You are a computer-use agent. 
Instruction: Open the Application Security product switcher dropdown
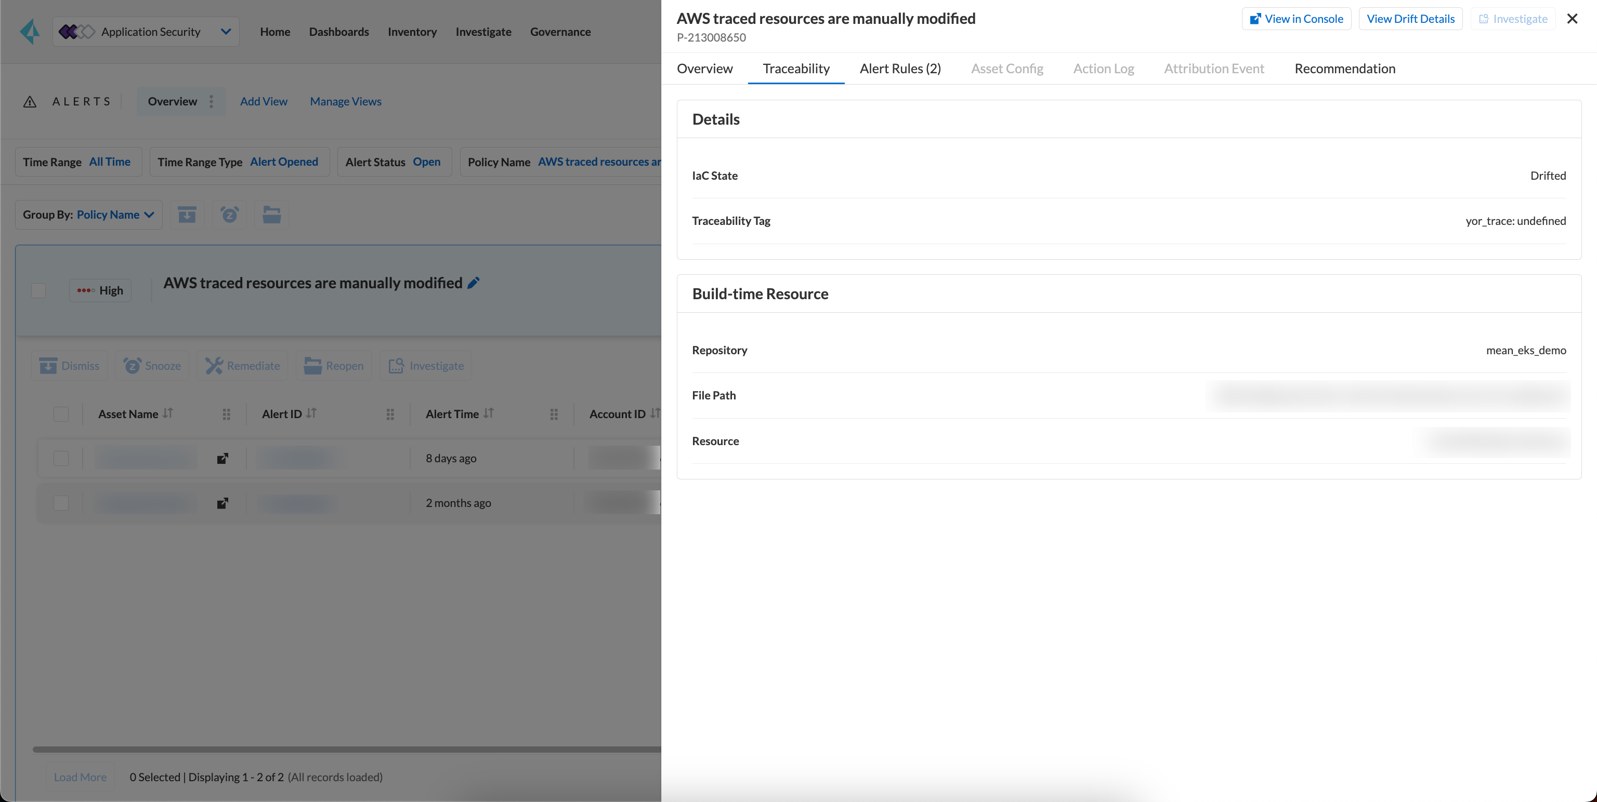tap(146, 32)
